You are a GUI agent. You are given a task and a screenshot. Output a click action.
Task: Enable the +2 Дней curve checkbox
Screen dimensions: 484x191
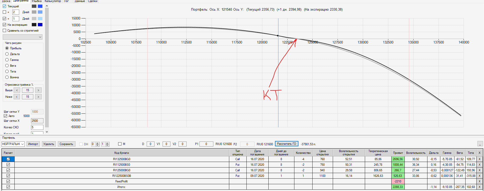(x=5, y=12)
